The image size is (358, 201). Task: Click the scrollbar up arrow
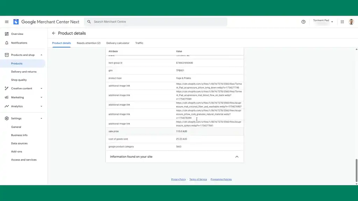tap(356, 49)
